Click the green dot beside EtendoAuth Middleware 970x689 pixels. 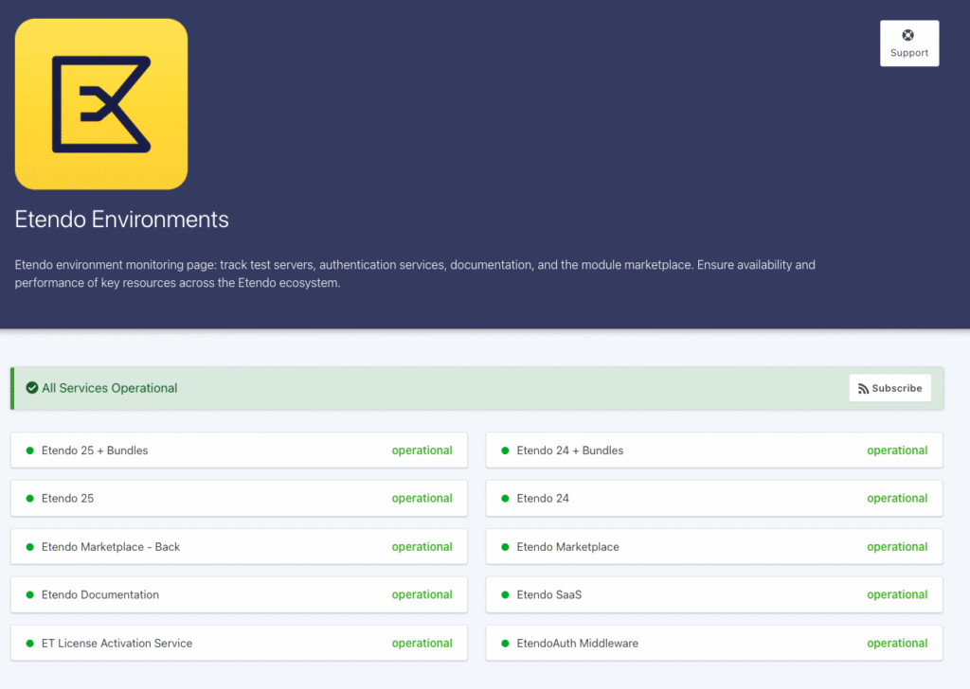tap(505, 644)
